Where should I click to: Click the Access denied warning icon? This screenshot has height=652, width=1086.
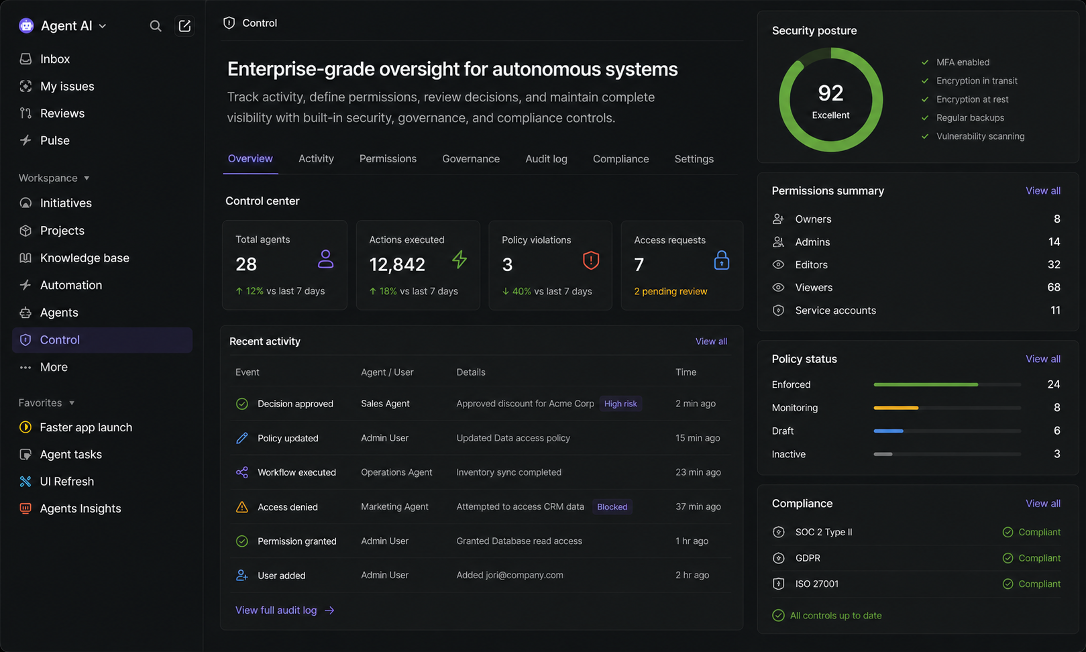pos(242,507)
